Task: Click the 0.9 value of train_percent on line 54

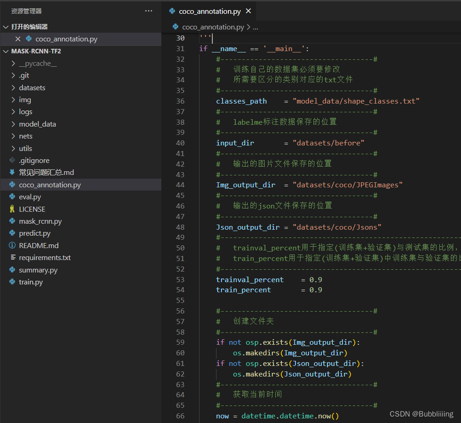Action: [x=316, y=290]
